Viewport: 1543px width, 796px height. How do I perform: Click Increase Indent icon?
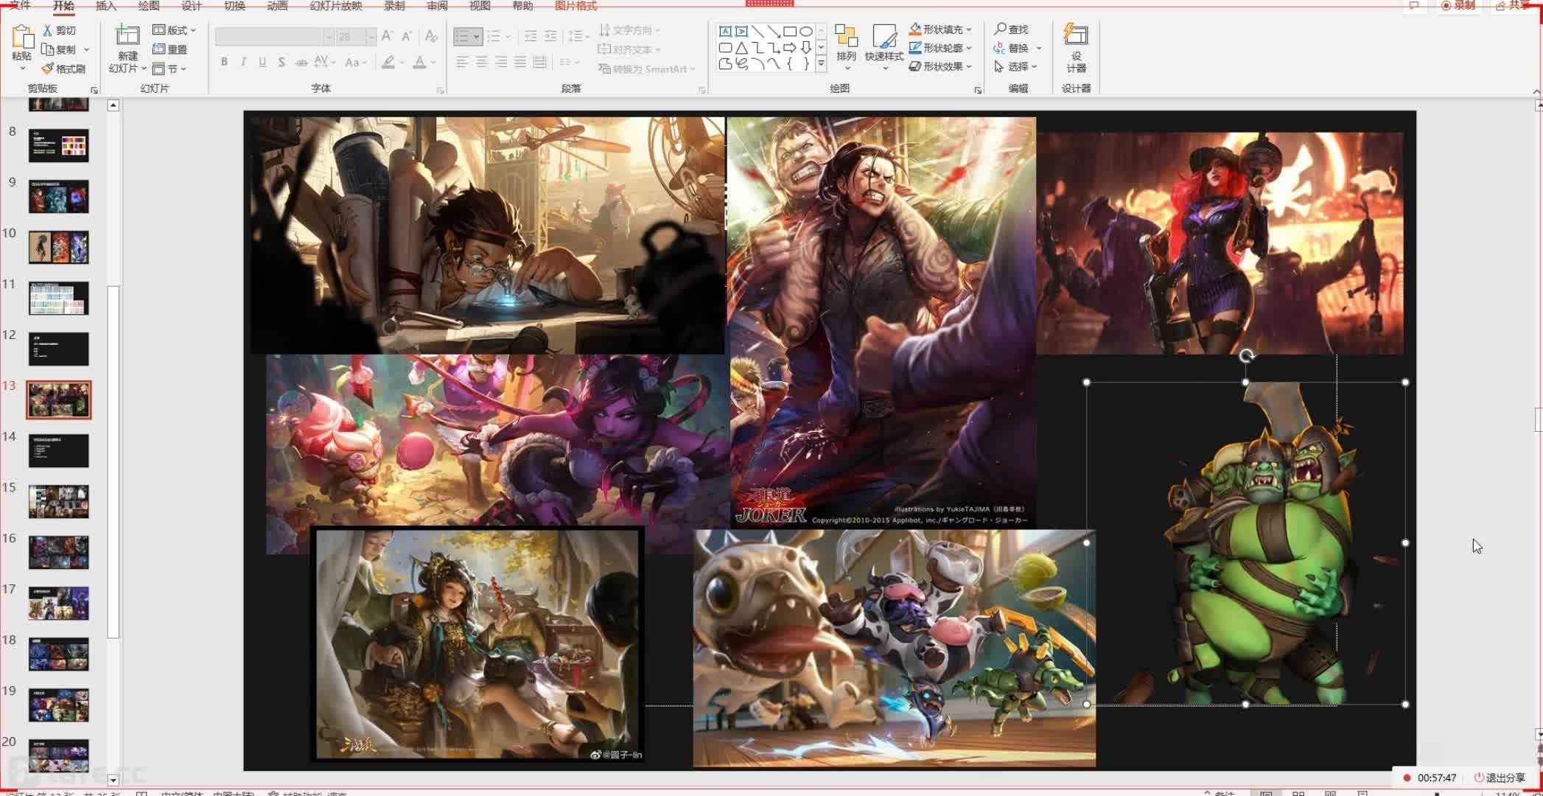click(x=550, y=36)
